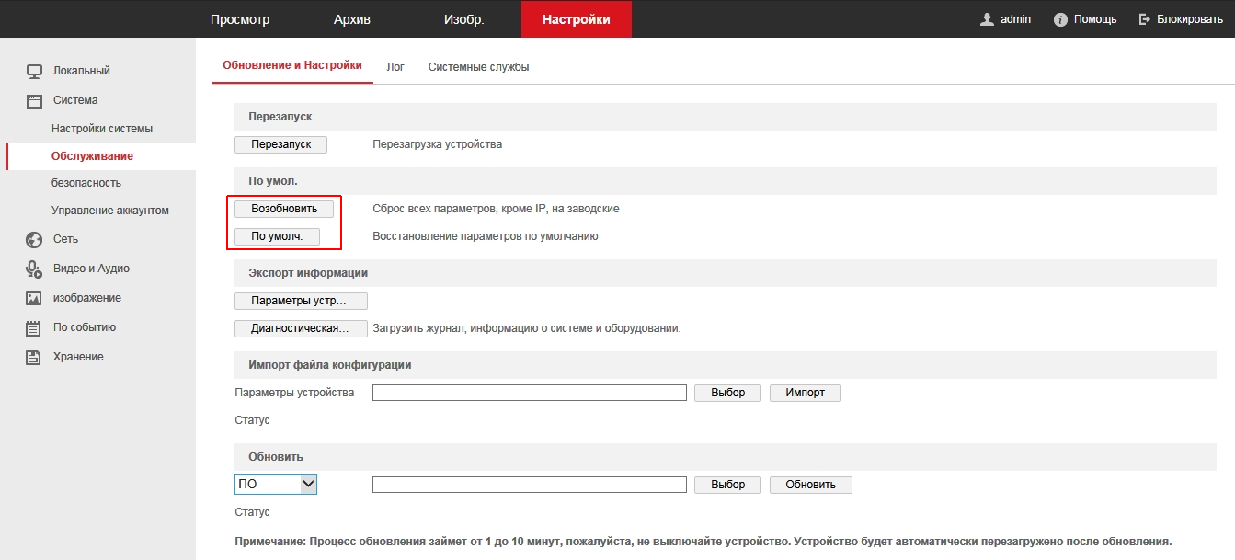Image resolution: width=1235 pixels, height=560 pixels.
Task: Click the Обновить firmware button
Action: (811, 485)
